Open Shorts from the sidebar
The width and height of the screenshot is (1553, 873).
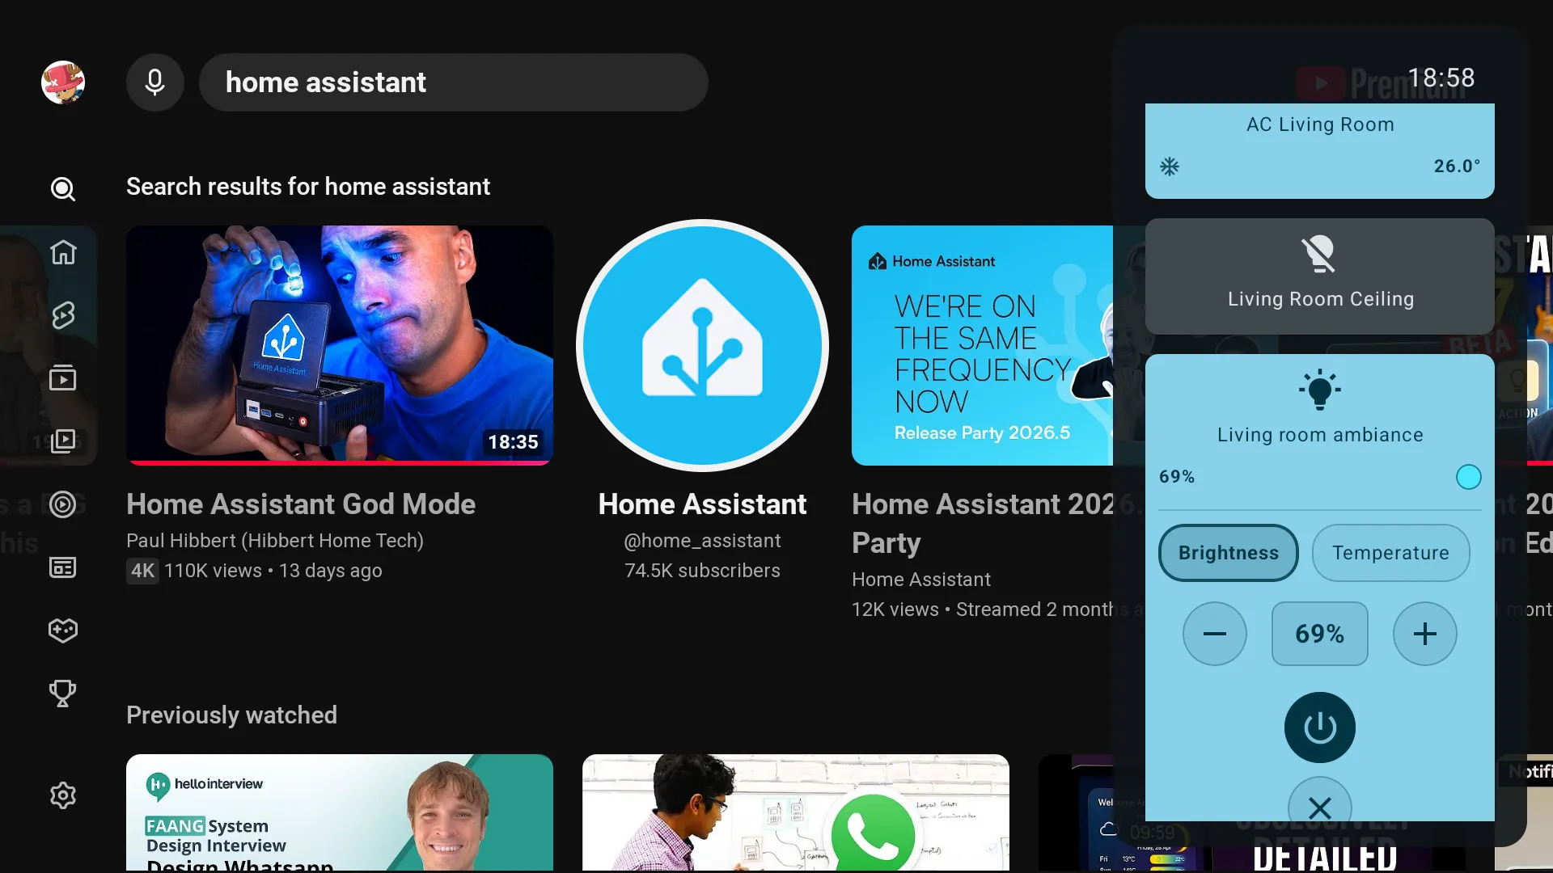coord(63,315)
